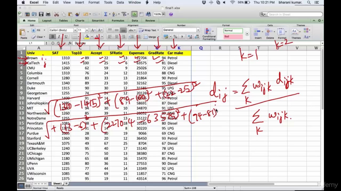Open the Tables ribbon tab

pyautogui.click(x=63, y=20)
